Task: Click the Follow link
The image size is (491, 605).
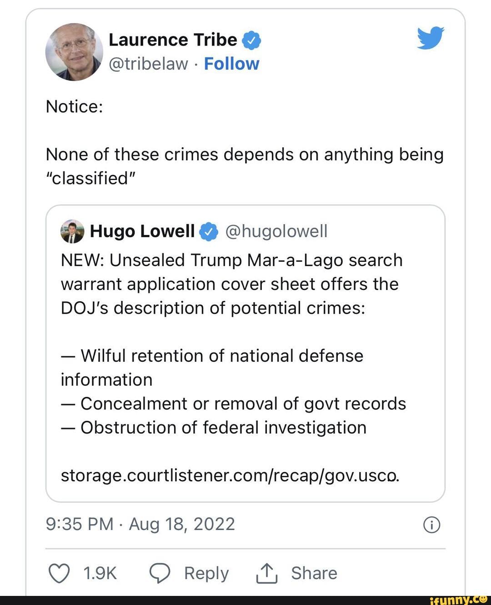Action: 232,64
